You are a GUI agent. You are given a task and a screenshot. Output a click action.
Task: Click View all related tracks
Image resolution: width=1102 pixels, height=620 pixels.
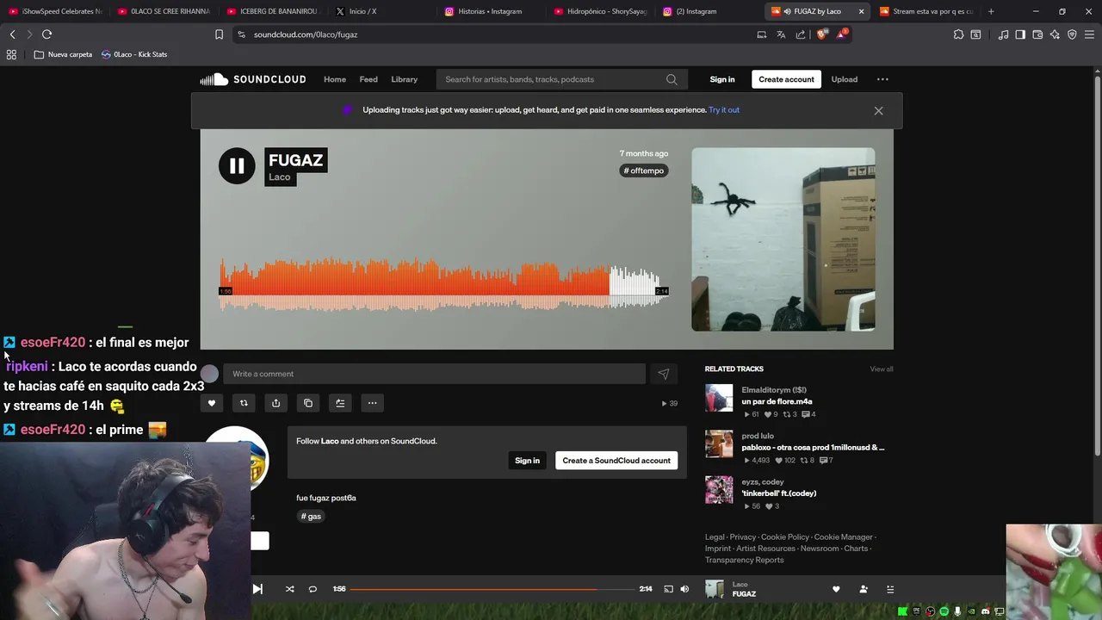point(882,369)
